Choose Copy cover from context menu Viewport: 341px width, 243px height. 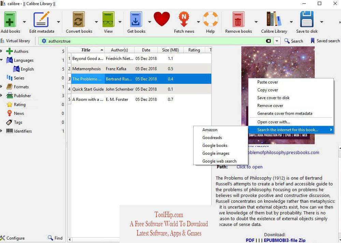(291, 90)
